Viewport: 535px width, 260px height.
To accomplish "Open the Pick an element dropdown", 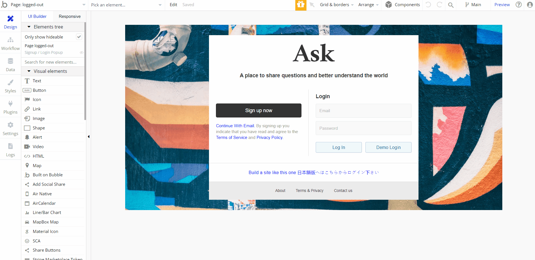I will (x=126, y=5).
